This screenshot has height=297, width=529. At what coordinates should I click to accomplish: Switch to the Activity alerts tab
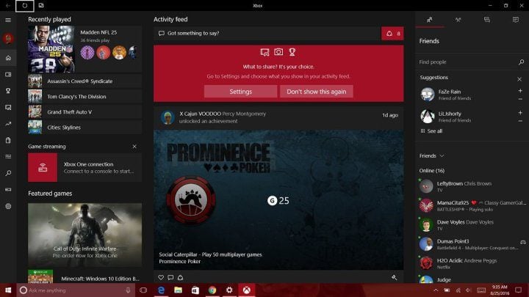516,20
